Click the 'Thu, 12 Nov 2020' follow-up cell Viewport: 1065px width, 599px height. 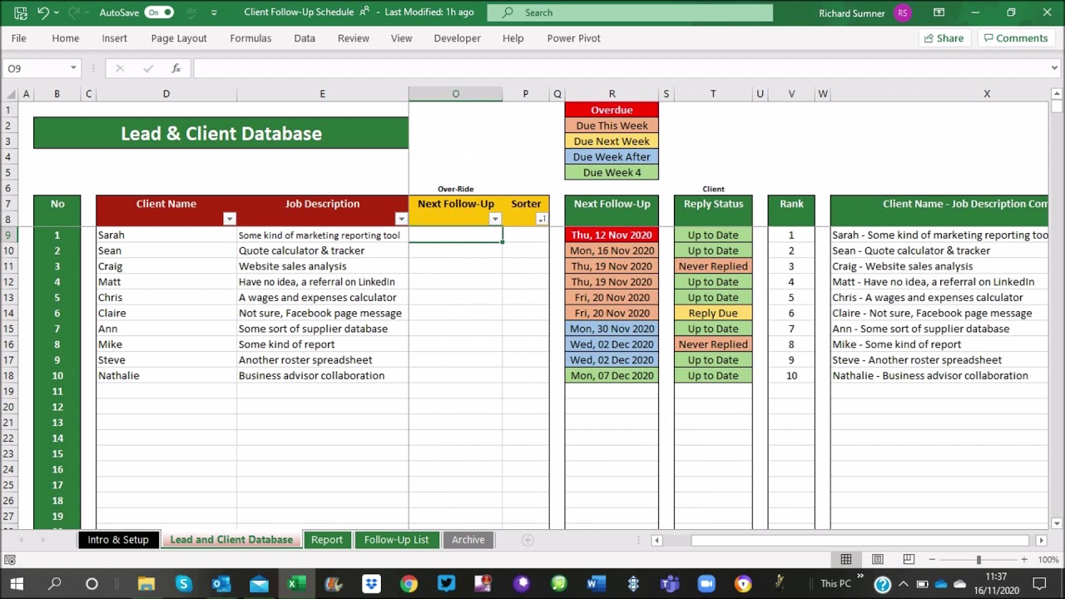tap(612, 235)
